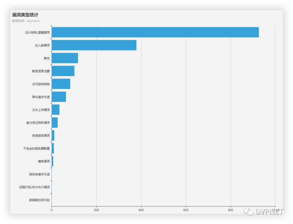The image size is (293, 224).
Task: Click the x-axis value 200
Action: (96, 210)
